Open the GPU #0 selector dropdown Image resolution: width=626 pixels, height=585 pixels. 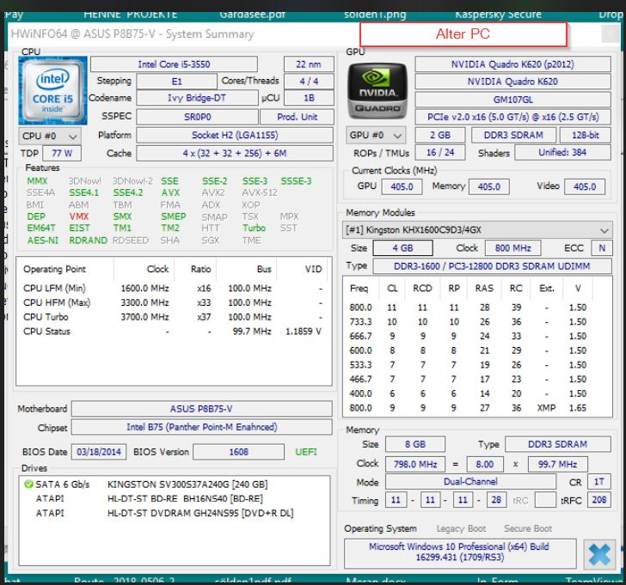click(x=376, y=135)
